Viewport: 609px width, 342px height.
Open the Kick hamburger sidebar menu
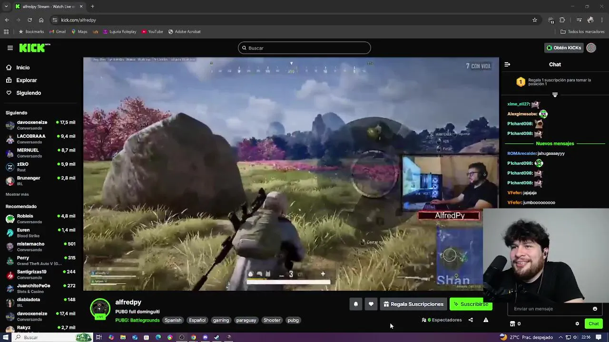click(10, 48)
